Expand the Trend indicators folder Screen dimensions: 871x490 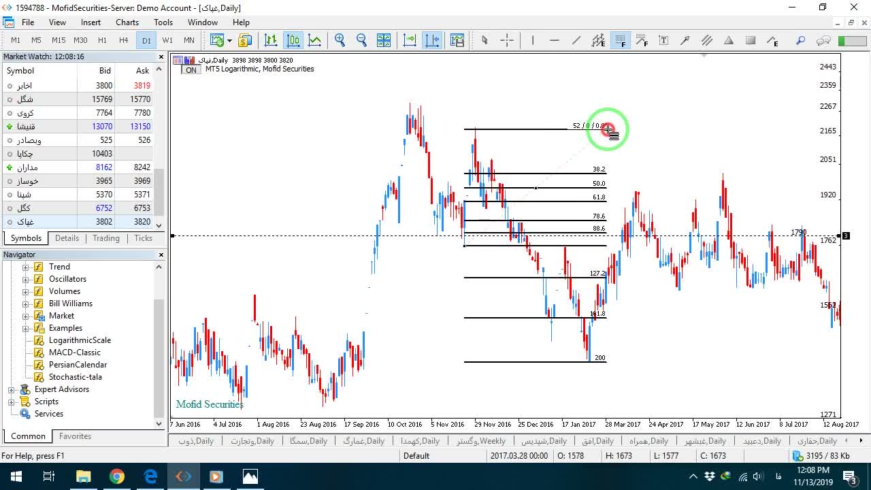click(26, 267)
